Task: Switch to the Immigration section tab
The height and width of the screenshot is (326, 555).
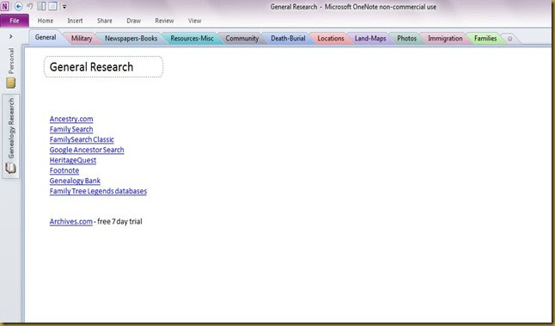Action: click(445, 38)
